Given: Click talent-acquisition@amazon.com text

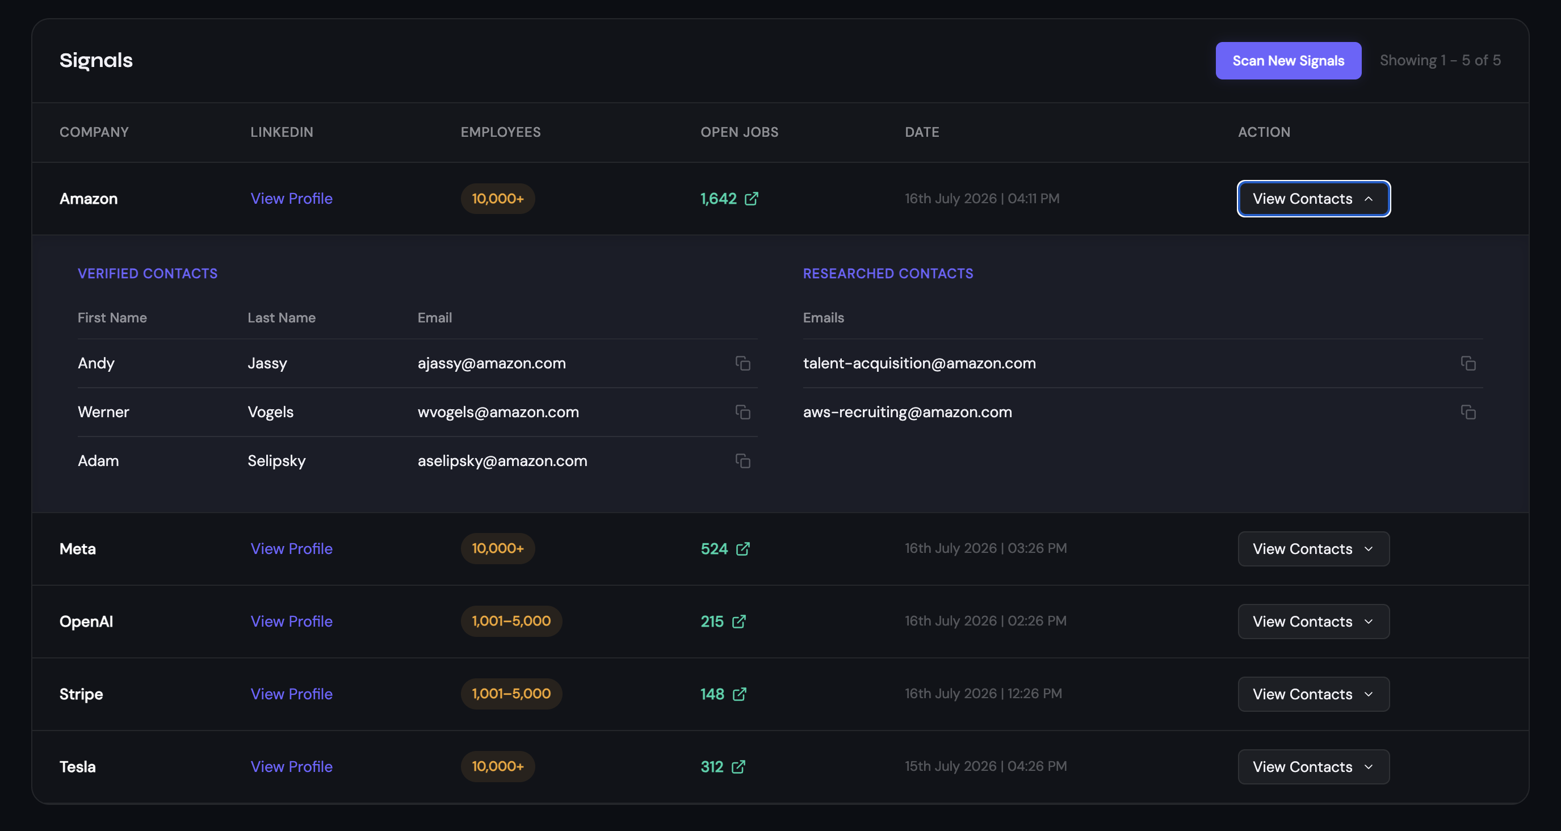Looking at the screenshot, I should click(x=919, y=363).
